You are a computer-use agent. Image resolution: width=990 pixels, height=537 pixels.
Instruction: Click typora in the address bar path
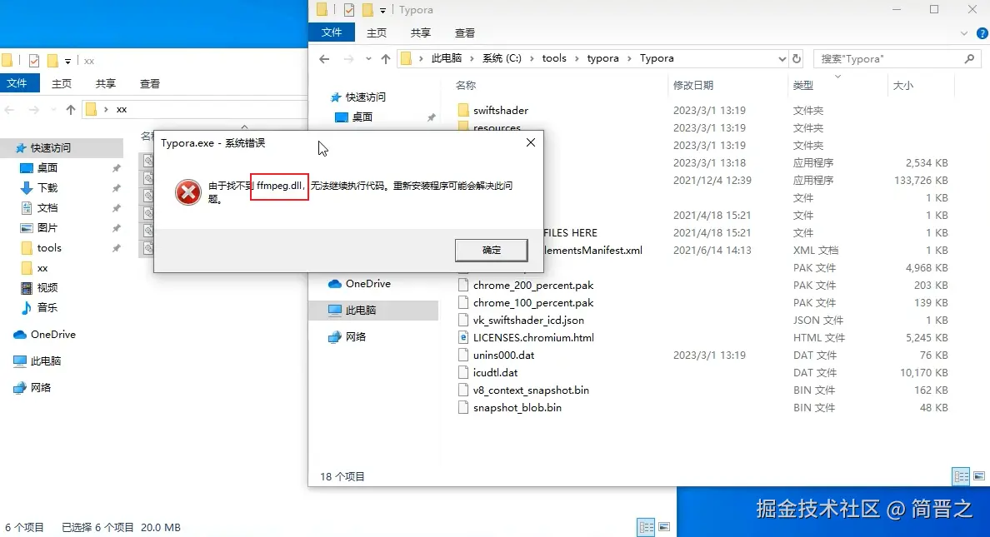coord(603,58)
